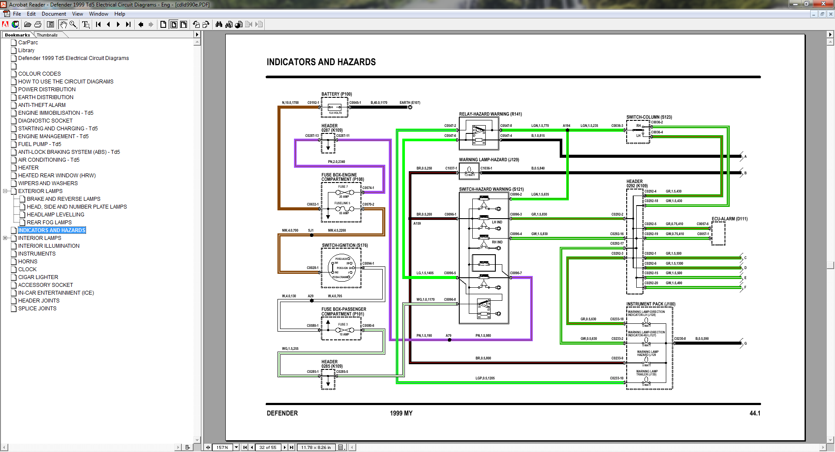Click the bookmark pane options icon at bottom
This screenshot has width=835, height=452.
pos(188,447)
